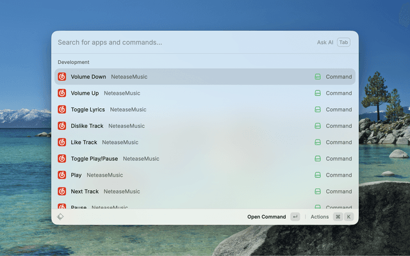Screen dimensions: 410x256
Task: Focus the search for apps and commands field
Action: pyautogui.click(x=179, y=42)
